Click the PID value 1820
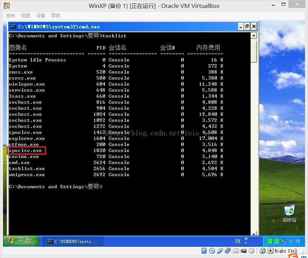 pos(99,150)
